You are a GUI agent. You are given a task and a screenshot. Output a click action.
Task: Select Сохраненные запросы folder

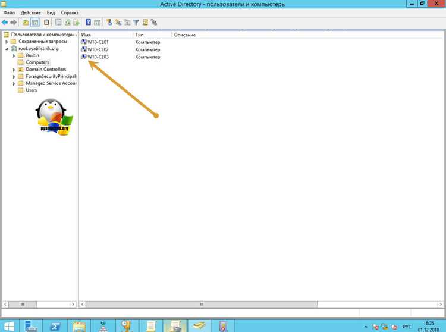[43, 41]
